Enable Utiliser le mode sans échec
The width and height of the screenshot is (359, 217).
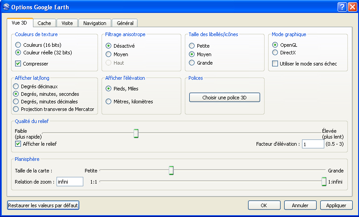(305, 64)
